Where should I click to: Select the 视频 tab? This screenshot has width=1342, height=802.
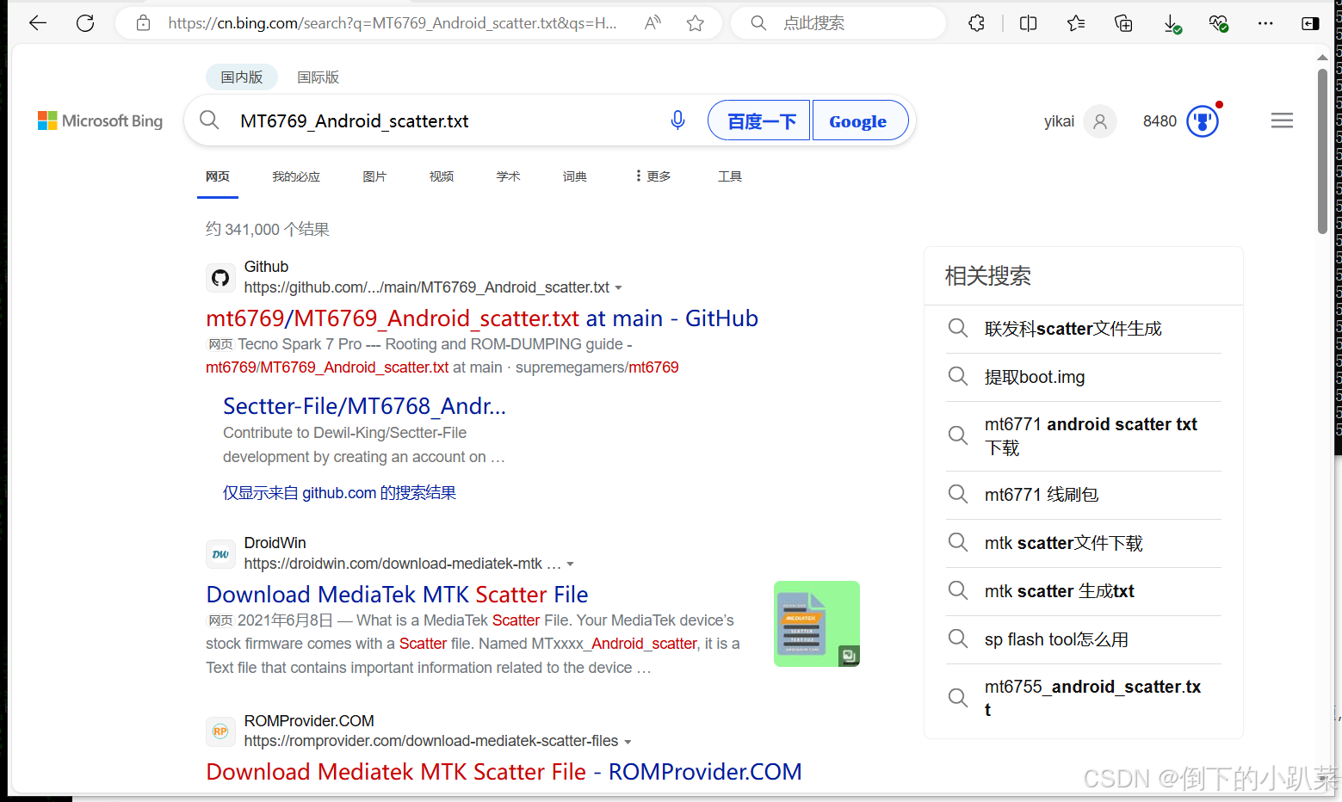[x=442, y=176]
